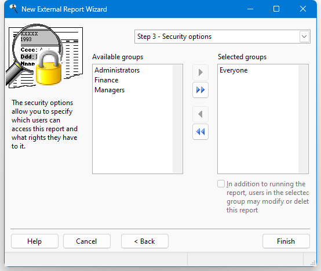Select Managers in Available groups
The image size is (321, 271).
[110, 90]
